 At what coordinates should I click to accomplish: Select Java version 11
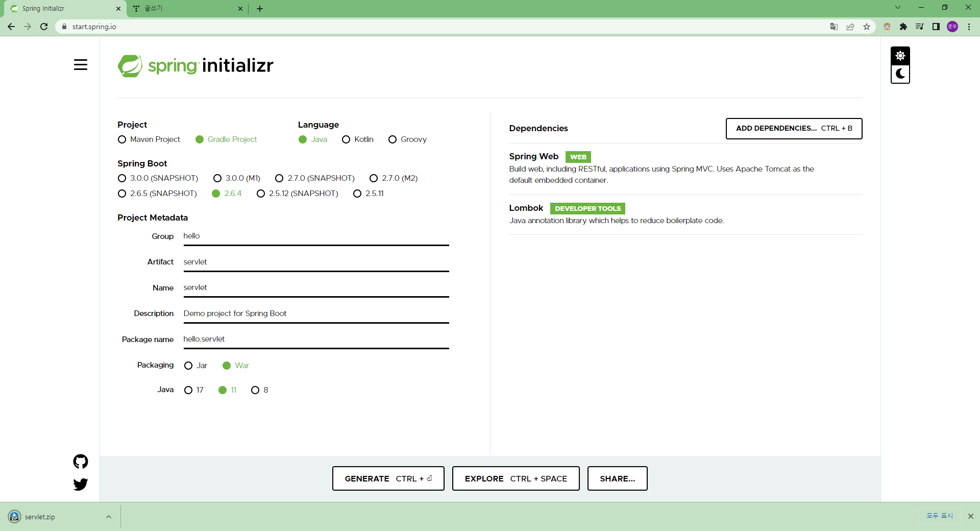[x=228, y=390]
